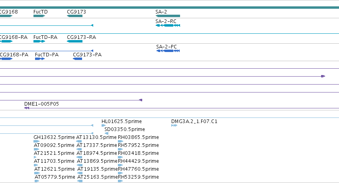Click the SD03350.5prime EST glyph

(x=106, y=133)
